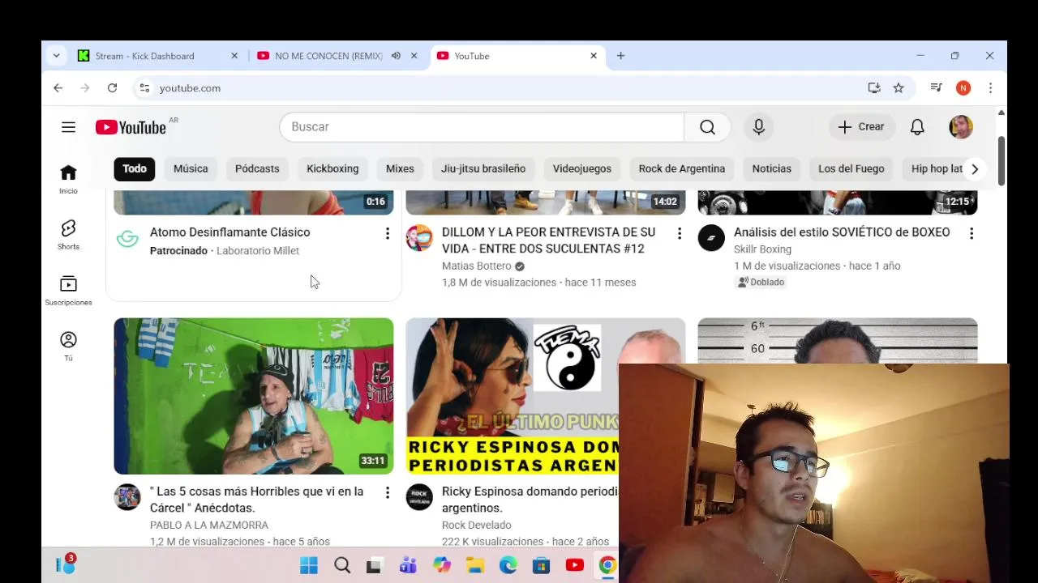Click Laboratorio Millet sponsor avatar
Image resolution: width=1038 pixels, height=583 pixels.
coord(127,238)
